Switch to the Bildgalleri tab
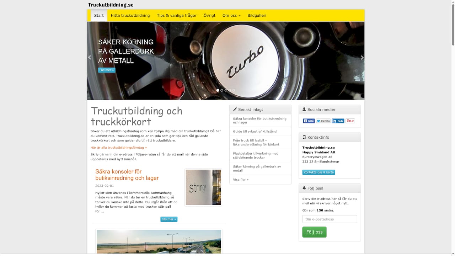 coord(257,15)
